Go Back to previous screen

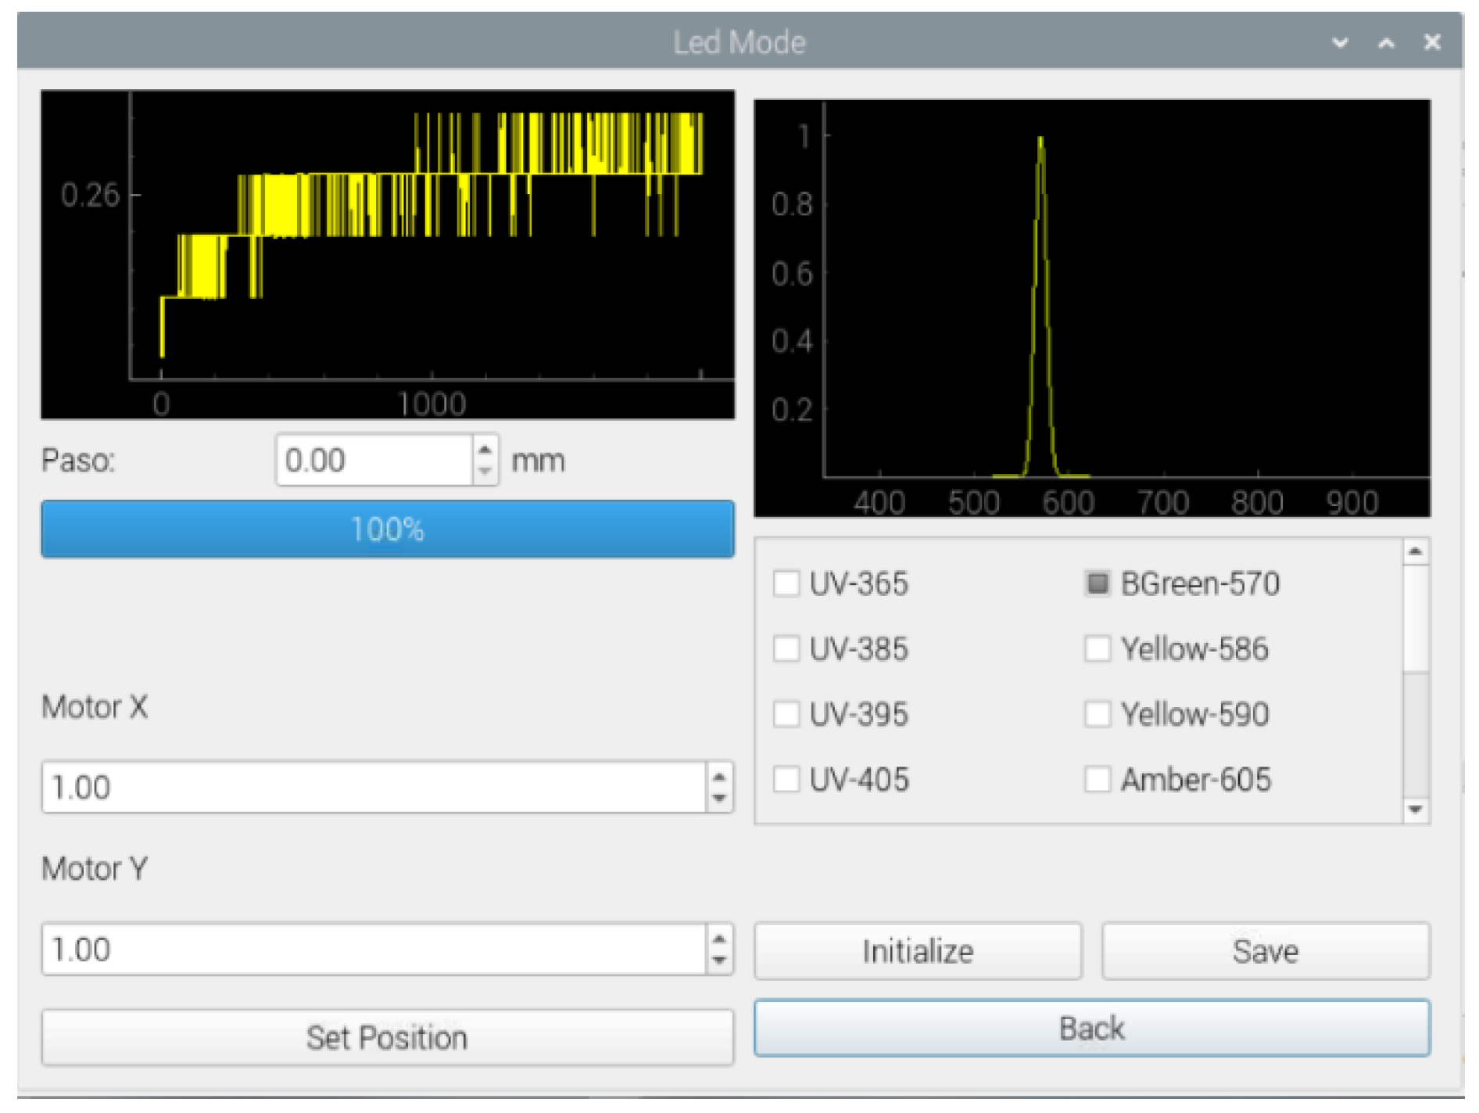(1091, 1028)
